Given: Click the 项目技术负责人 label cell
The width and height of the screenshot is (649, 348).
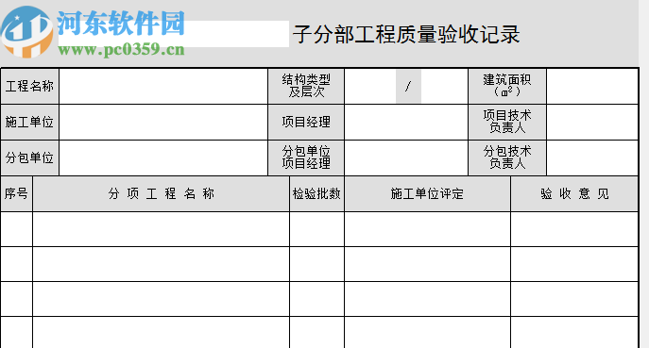Looking at the screenshot, I should 507,122.
